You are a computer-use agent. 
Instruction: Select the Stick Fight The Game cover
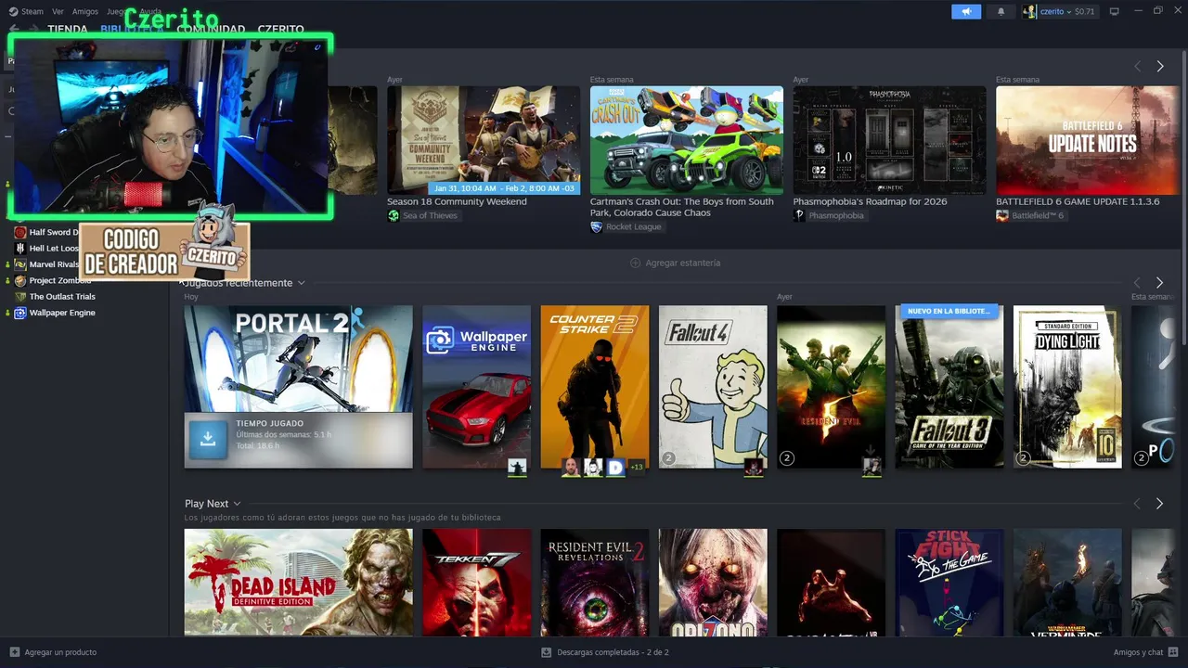click(x=949, y=583)
